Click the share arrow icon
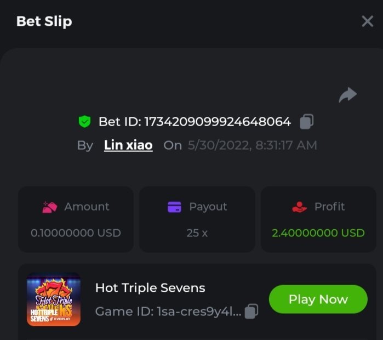The height and width of the screenshot is (340, 383). pos(347,95)
